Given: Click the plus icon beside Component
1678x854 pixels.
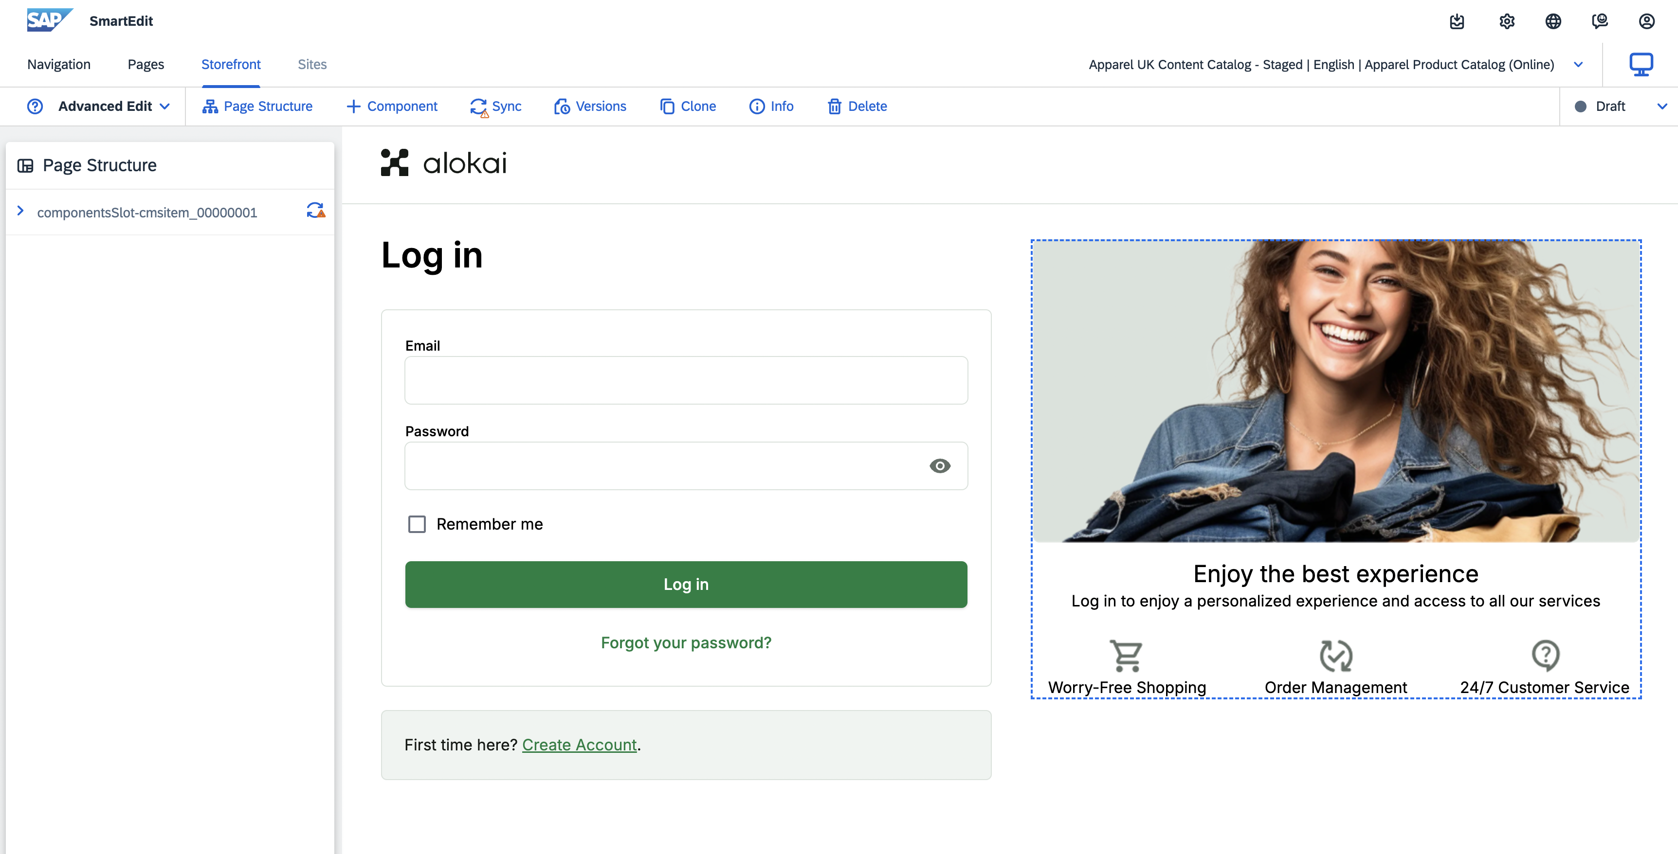Looking at the screenshot, I should tap(353, 106).
